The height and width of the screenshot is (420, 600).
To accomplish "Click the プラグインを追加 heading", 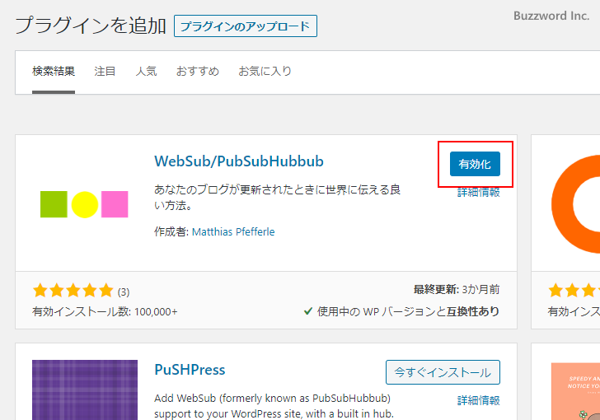I will tap(91, 26).
